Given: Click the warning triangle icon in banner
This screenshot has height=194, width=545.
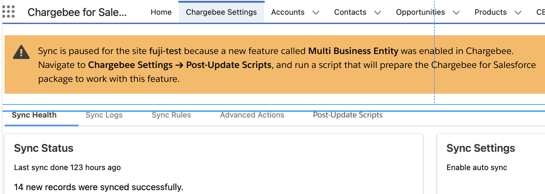Looking at the screenshot, I should (x=21, y=52).
